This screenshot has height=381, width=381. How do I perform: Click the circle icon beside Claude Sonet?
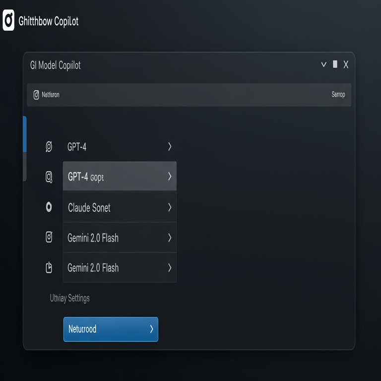coord(49,207)
